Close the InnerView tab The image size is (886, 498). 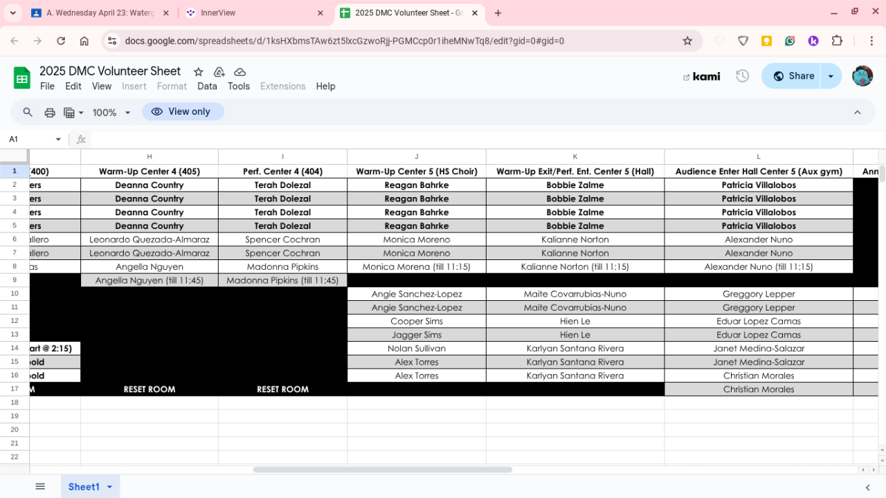click(320, 13)
